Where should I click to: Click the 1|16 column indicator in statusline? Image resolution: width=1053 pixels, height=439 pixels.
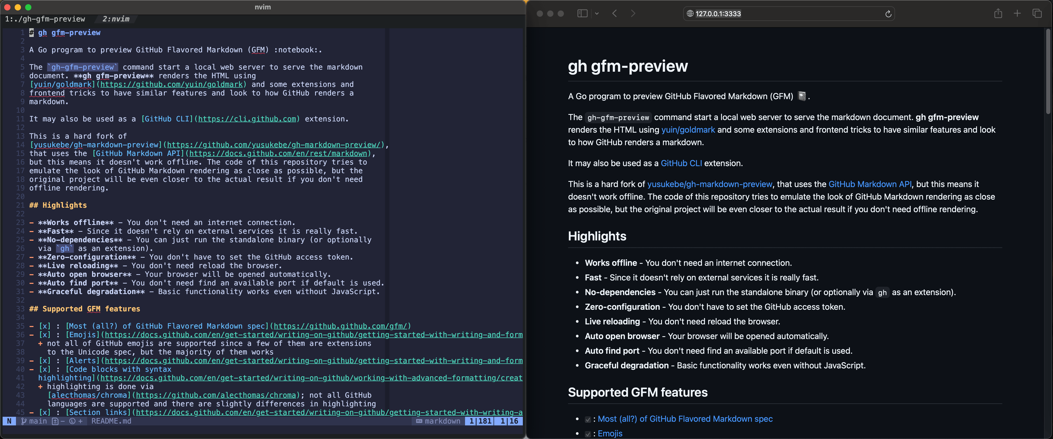pos(509,421)
